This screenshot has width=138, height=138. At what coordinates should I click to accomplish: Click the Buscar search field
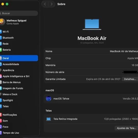[19, 13]
